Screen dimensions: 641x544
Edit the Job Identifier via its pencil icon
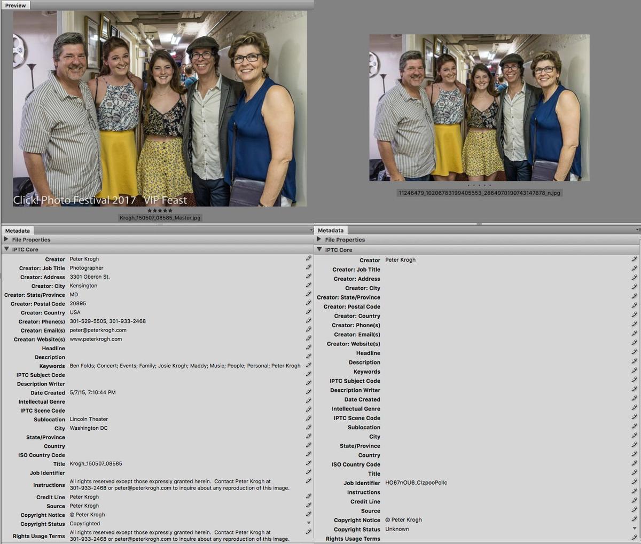(x=635, y=483)
